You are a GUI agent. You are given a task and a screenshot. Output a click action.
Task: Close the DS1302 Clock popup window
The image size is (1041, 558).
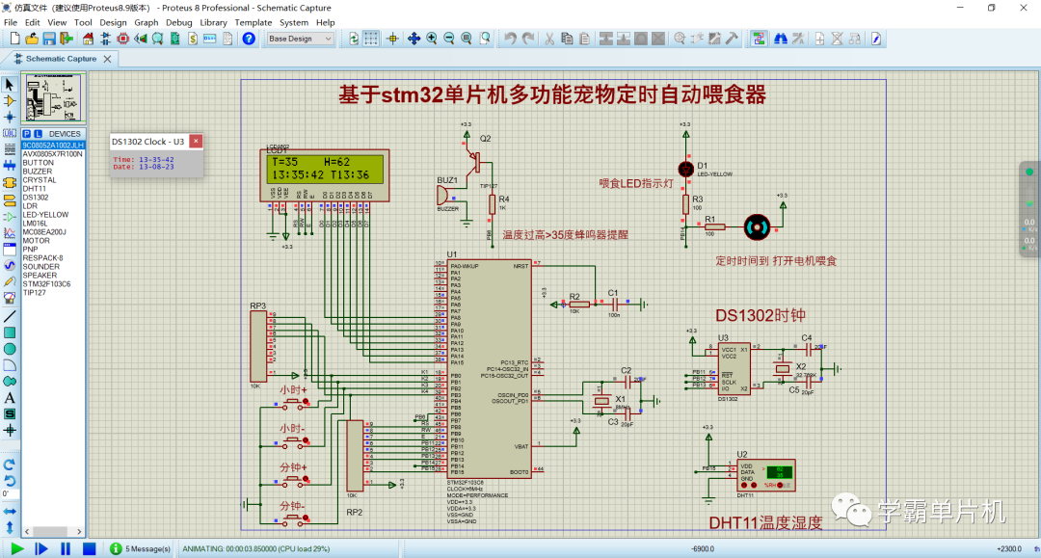coord(196,142)
